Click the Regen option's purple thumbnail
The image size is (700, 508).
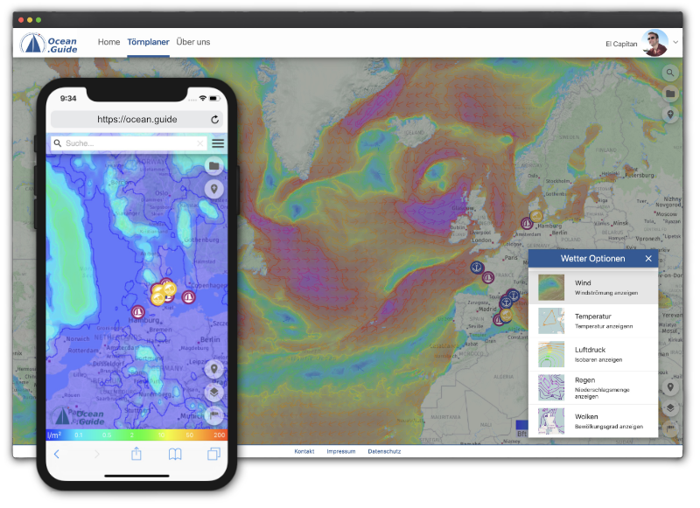[551, 387]
